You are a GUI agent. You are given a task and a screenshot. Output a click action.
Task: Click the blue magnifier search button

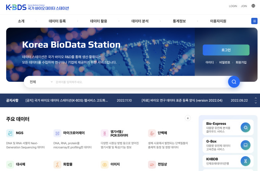tap(234, 82)
